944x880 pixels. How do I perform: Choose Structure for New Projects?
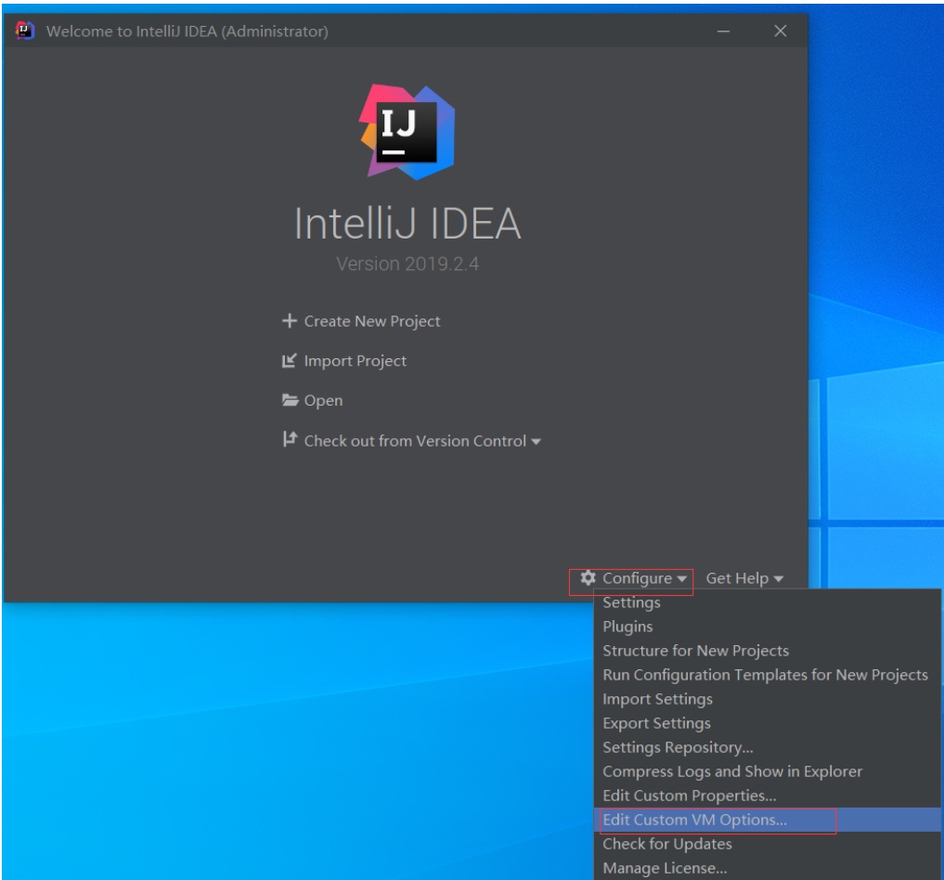[x=767, y=651]
